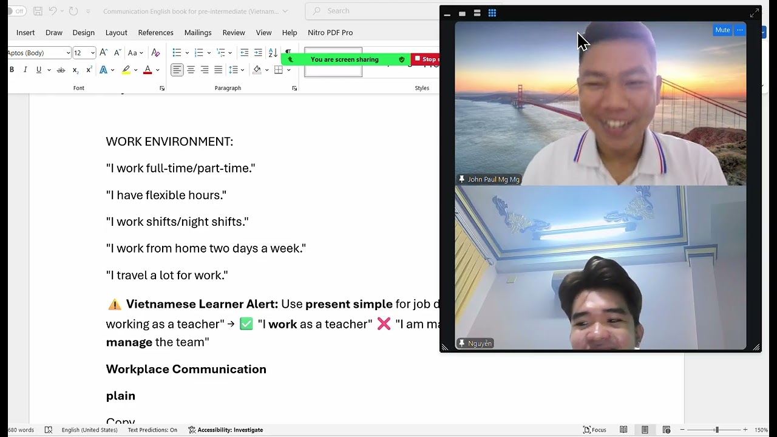Open the font size 12 dropdown
The image size is (777, 437).
(93, 53)
